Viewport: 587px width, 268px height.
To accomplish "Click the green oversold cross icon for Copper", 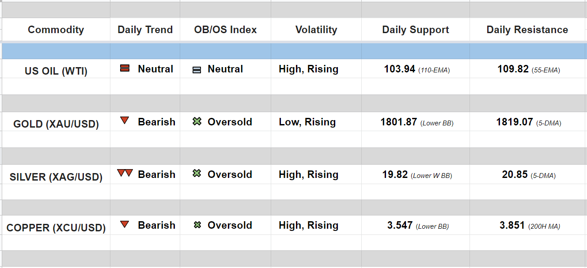I will click(197, 225).
